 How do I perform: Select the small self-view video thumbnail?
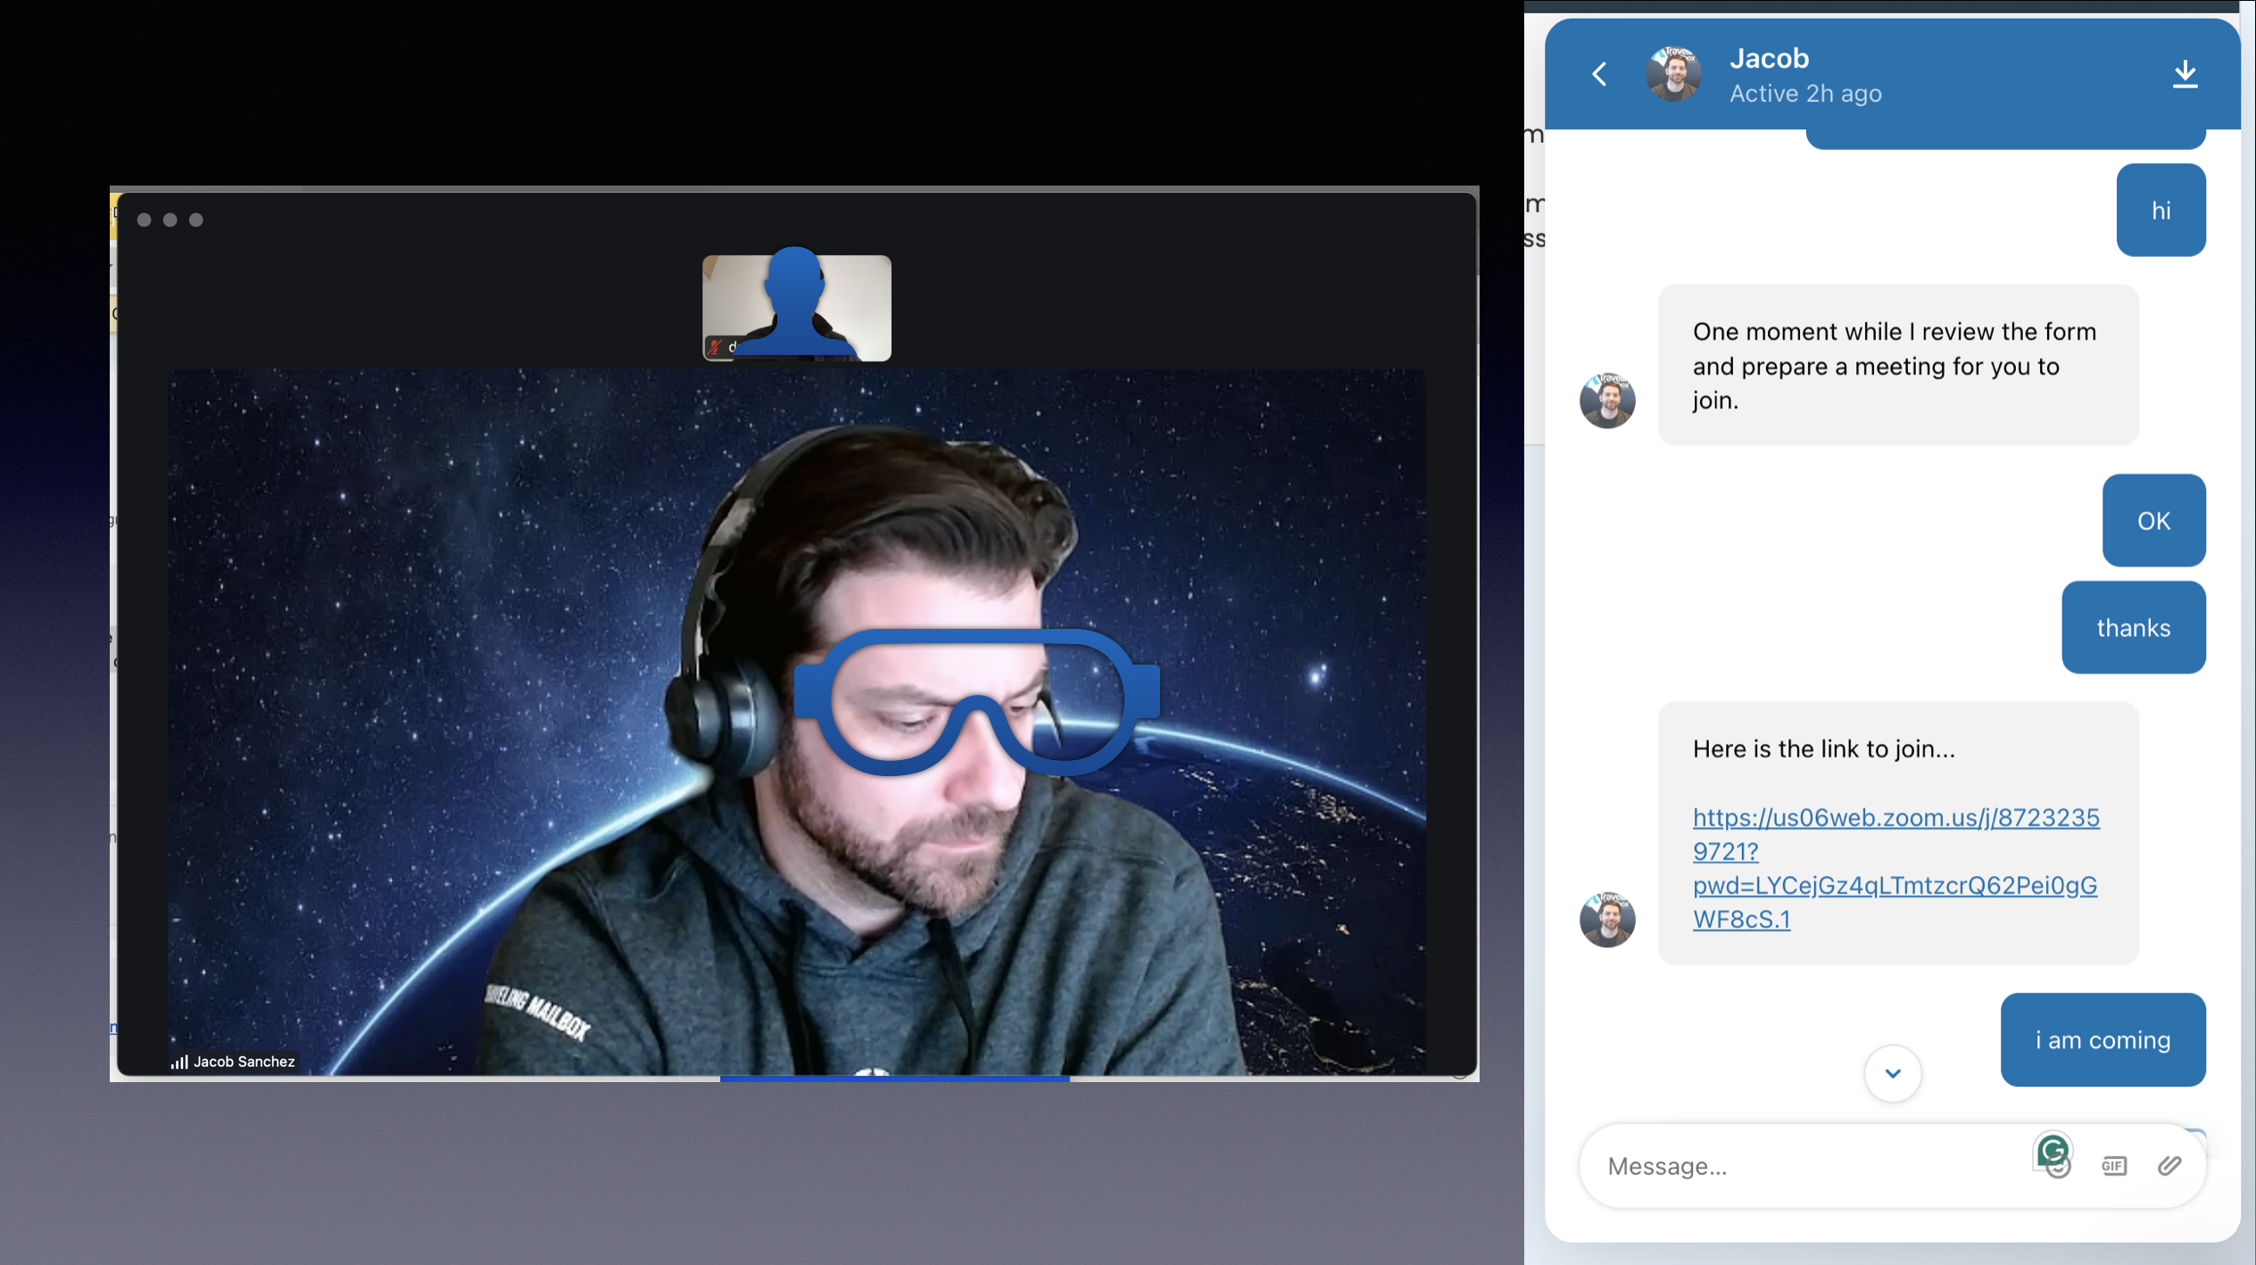(x=796, y=307)
